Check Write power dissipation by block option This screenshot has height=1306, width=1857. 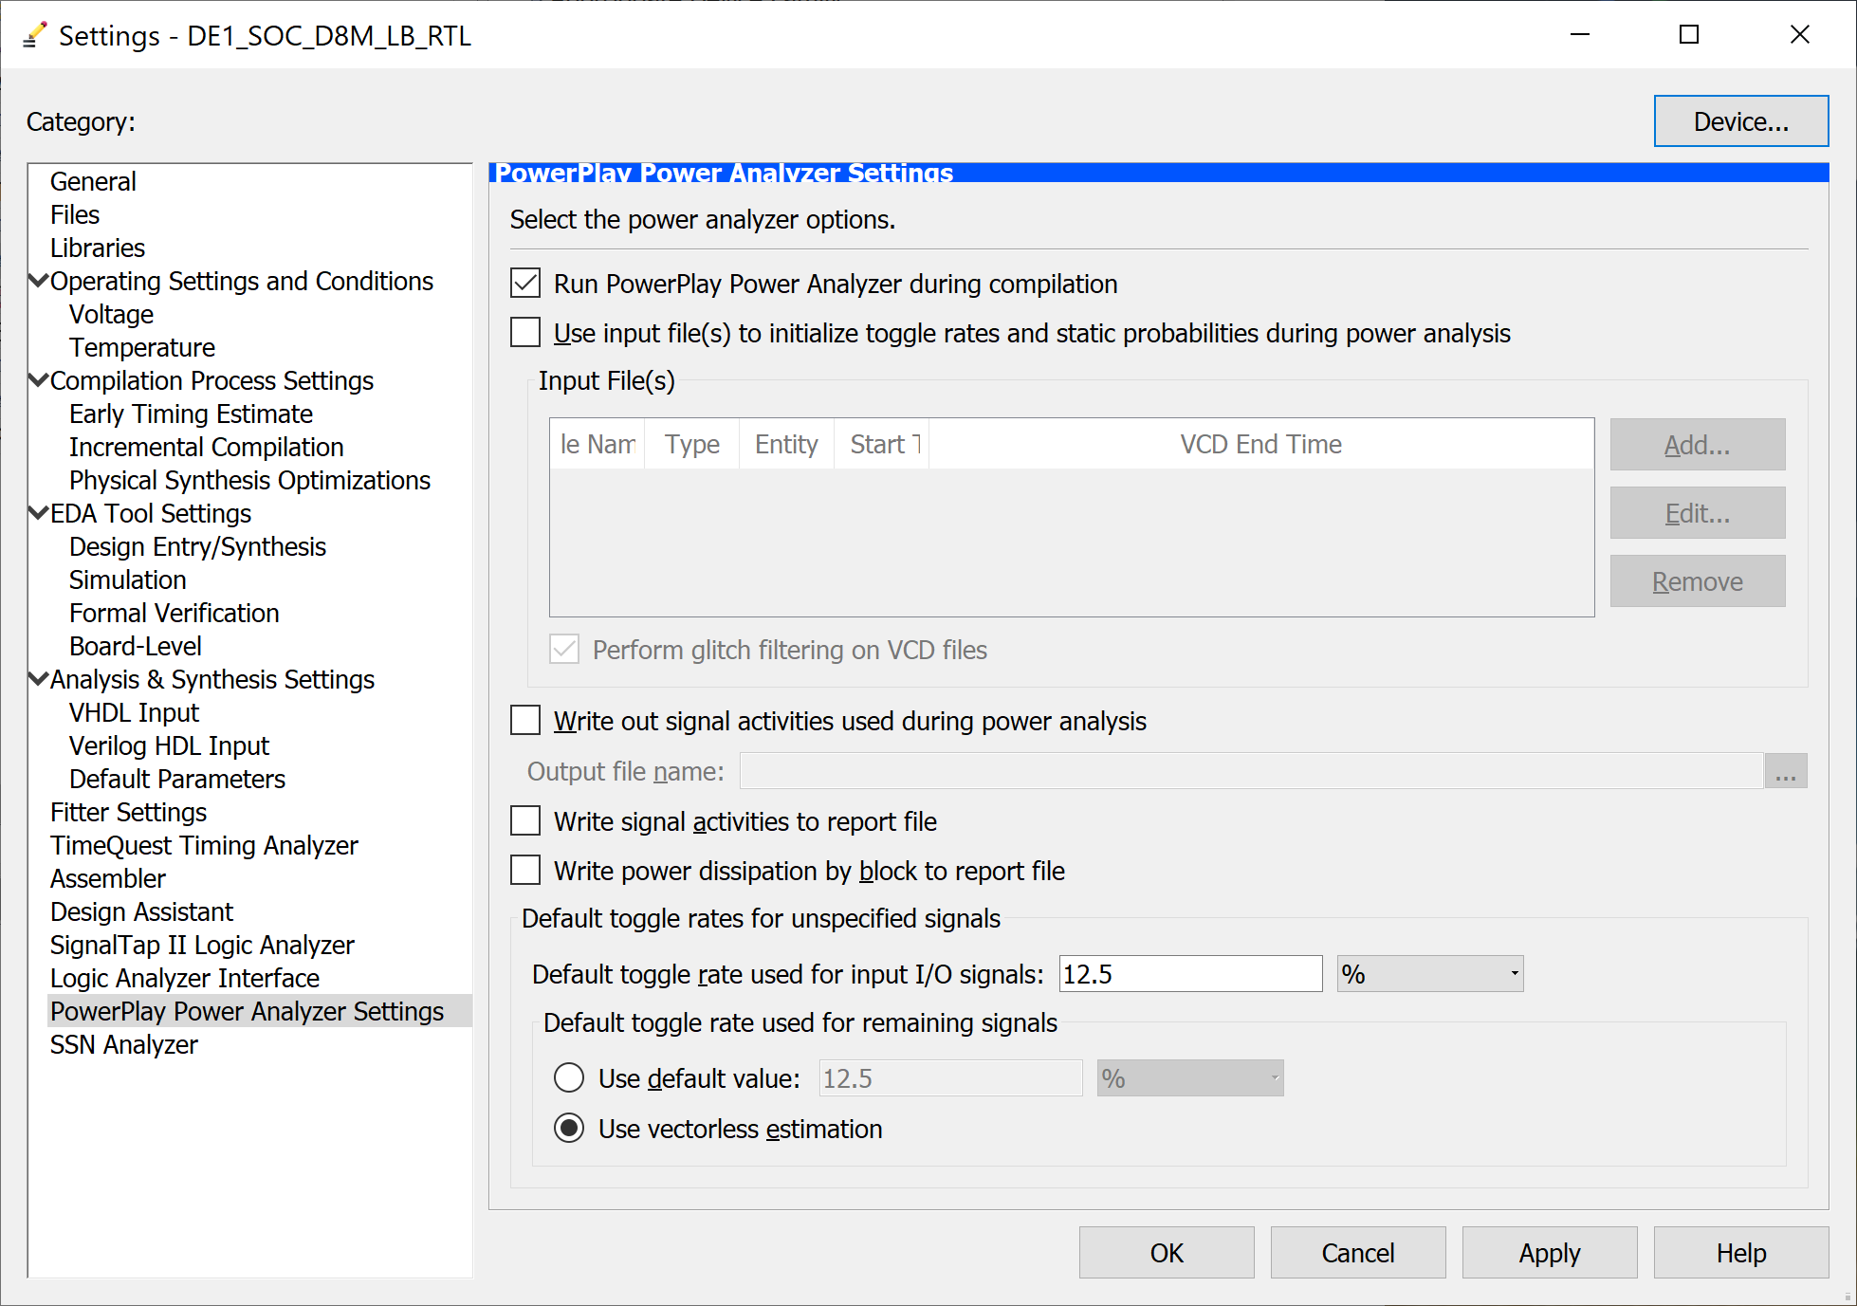point(525,871)
